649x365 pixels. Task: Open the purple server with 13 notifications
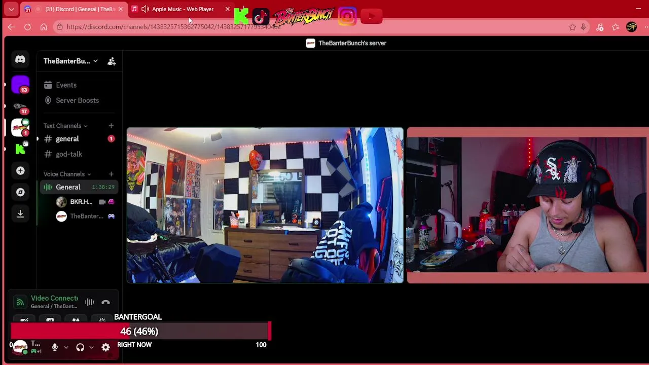click(20, 84)
